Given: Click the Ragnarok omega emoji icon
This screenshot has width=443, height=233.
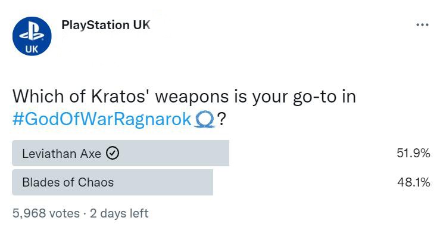Looking at the screenshot, I should tap(205, 119).
